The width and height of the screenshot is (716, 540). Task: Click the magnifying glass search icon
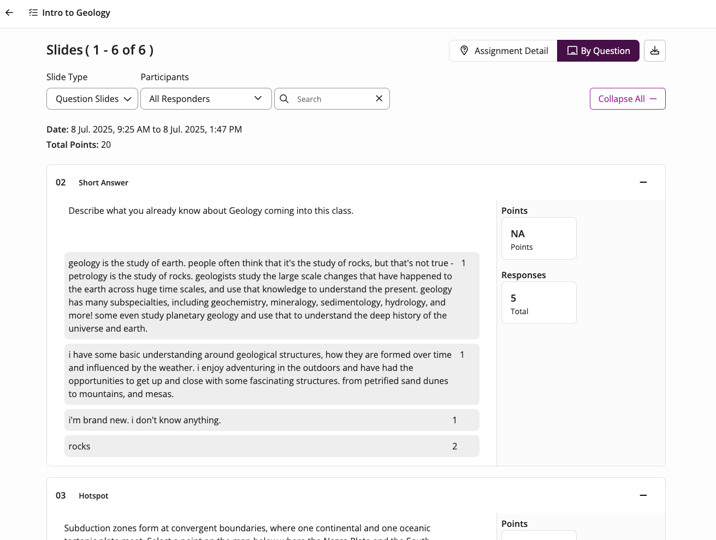(x=285, y=99)
